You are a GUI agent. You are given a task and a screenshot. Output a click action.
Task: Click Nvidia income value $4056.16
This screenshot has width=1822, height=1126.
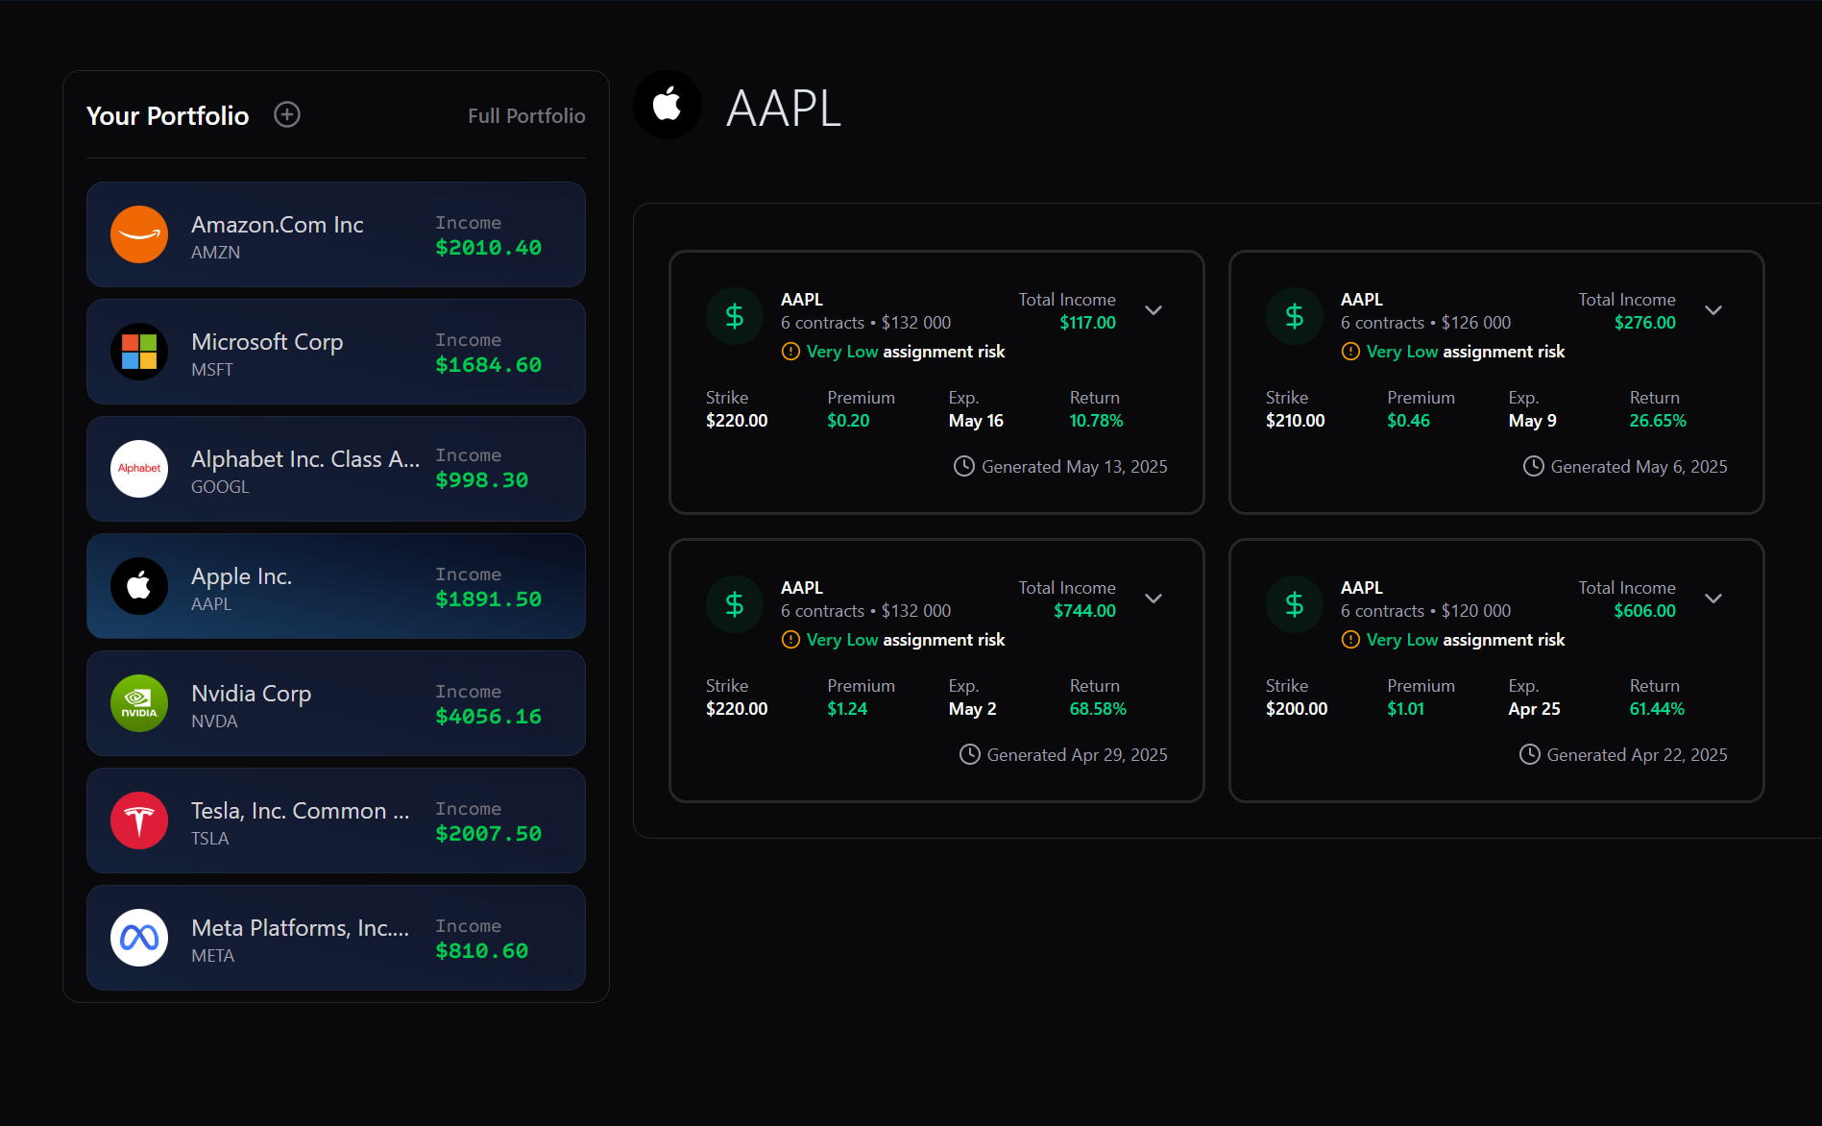coord(488,717)
